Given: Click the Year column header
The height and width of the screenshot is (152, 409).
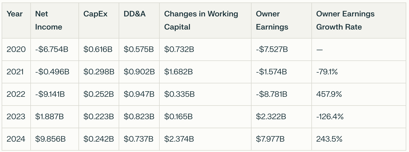Looking at the screenshot, I should [15, 14].
